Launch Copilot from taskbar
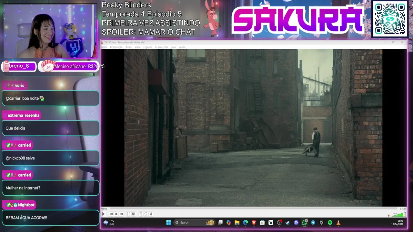 click(x=229, y=222)
